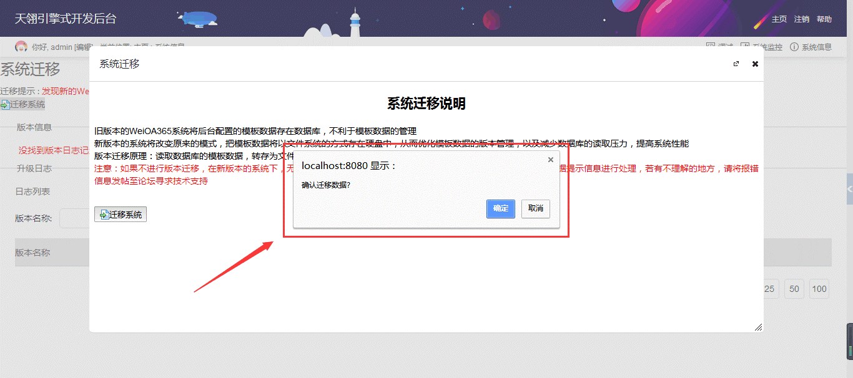Click the pop-out icon on the 系统迁移 dialog
Image resolution: width=853 pixels, height=378 pixels.
click(737, 64)
